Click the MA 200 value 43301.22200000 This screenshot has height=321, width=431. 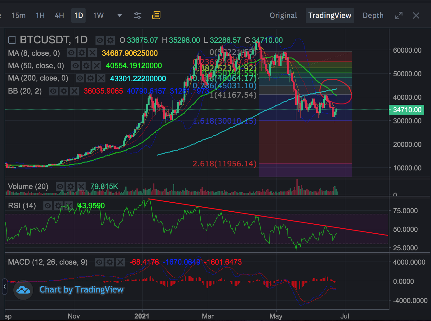click(x=138, y=78)
